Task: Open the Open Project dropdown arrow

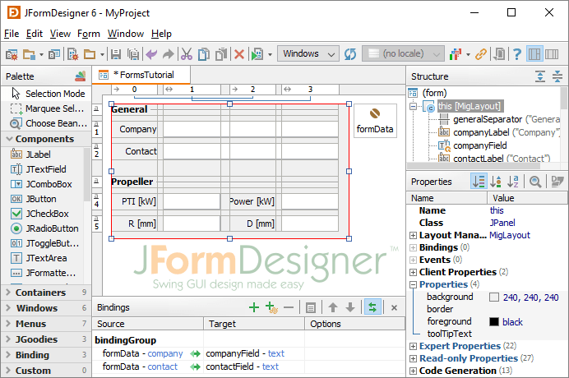Action: (x=41, y=55)
